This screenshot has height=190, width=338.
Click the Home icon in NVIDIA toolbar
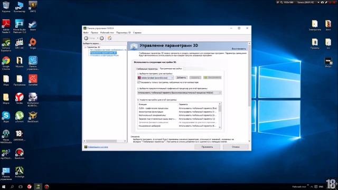pos(109,38)
